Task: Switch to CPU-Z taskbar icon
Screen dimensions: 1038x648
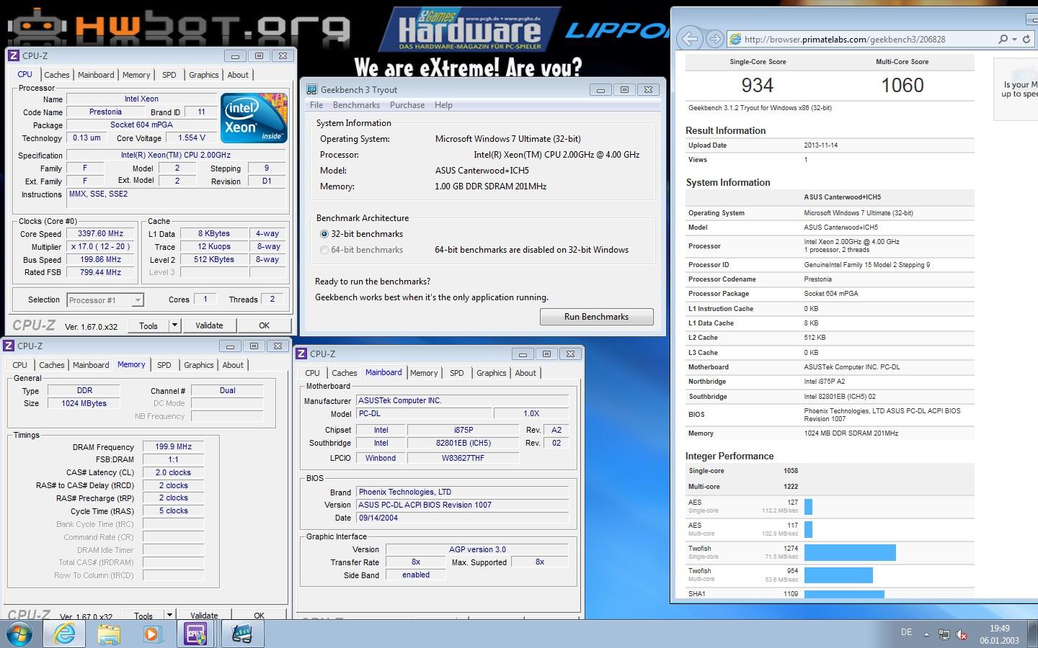Action: 195,634
